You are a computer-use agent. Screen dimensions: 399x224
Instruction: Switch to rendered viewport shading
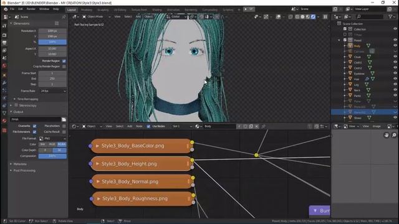pyautogui.click(x=313, y=17)
